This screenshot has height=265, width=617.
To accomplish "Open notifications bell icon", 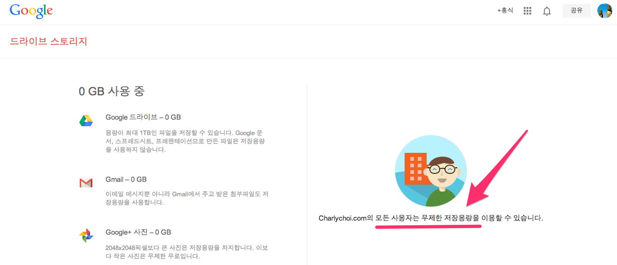I will [547, 11].
